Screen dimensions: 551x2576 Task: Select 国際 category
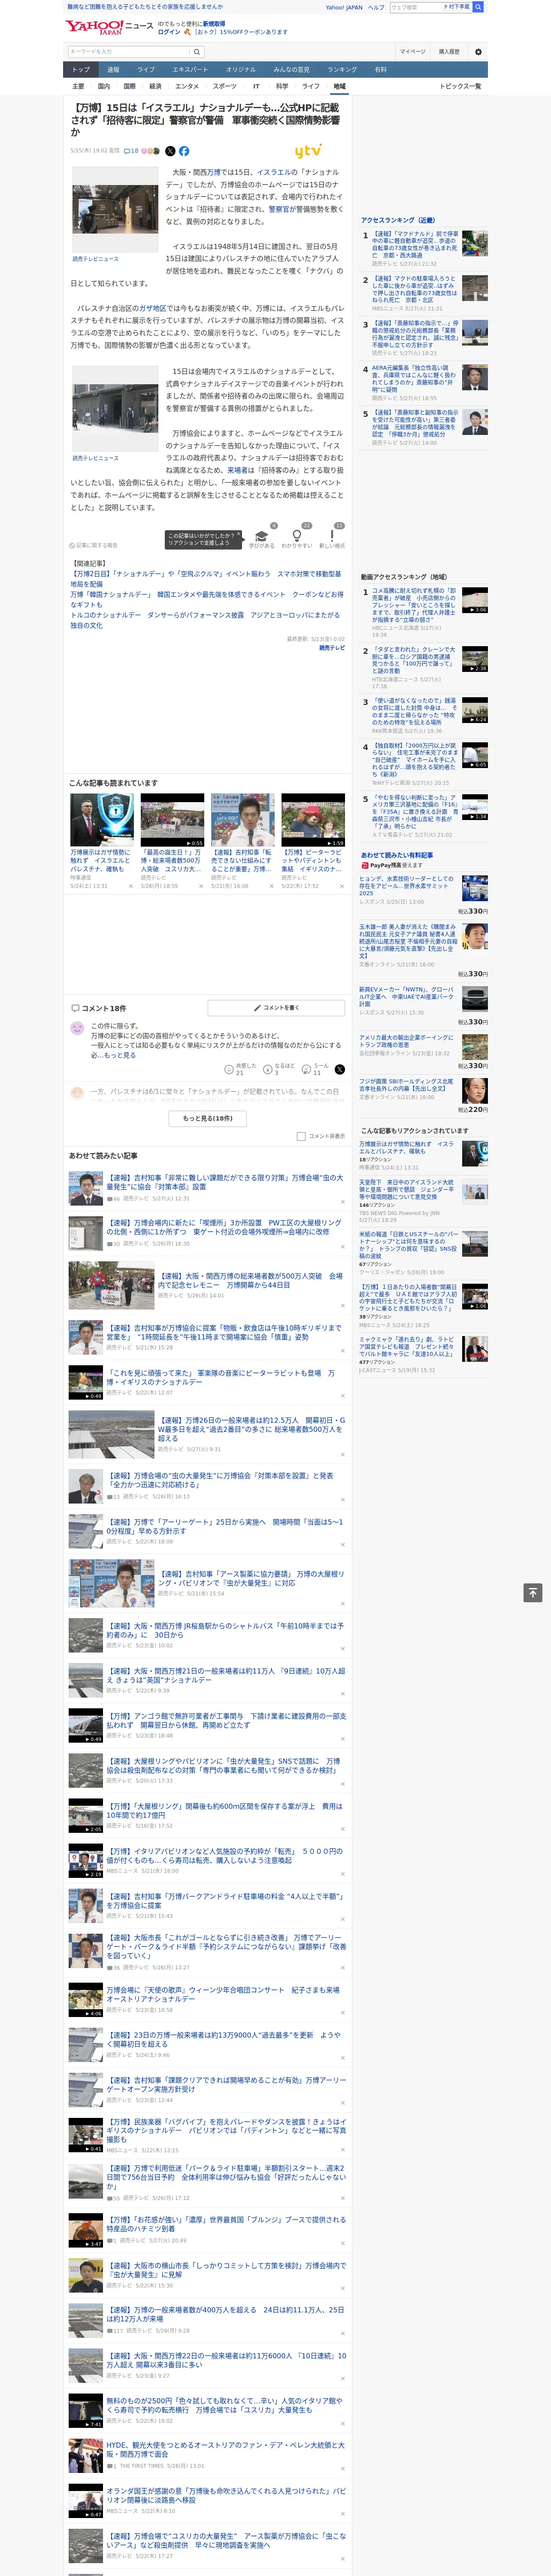[129, 86]
